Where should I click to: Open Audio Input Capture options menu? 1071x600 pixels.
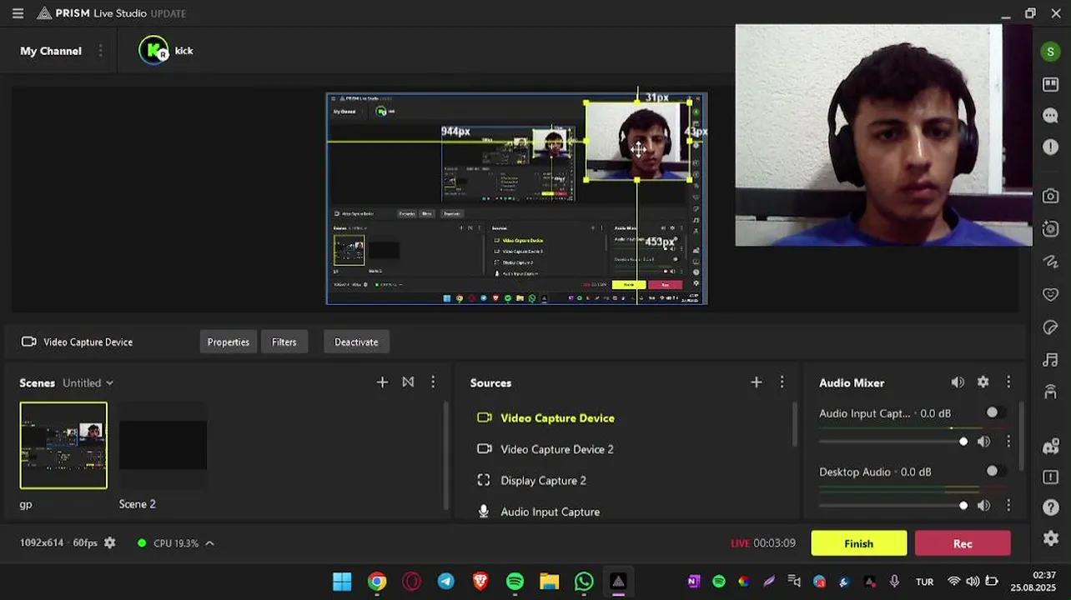1008,442
